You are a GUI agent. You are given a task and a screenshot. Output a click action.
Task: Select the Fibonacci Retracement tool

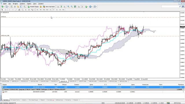[x=23, y=10]
